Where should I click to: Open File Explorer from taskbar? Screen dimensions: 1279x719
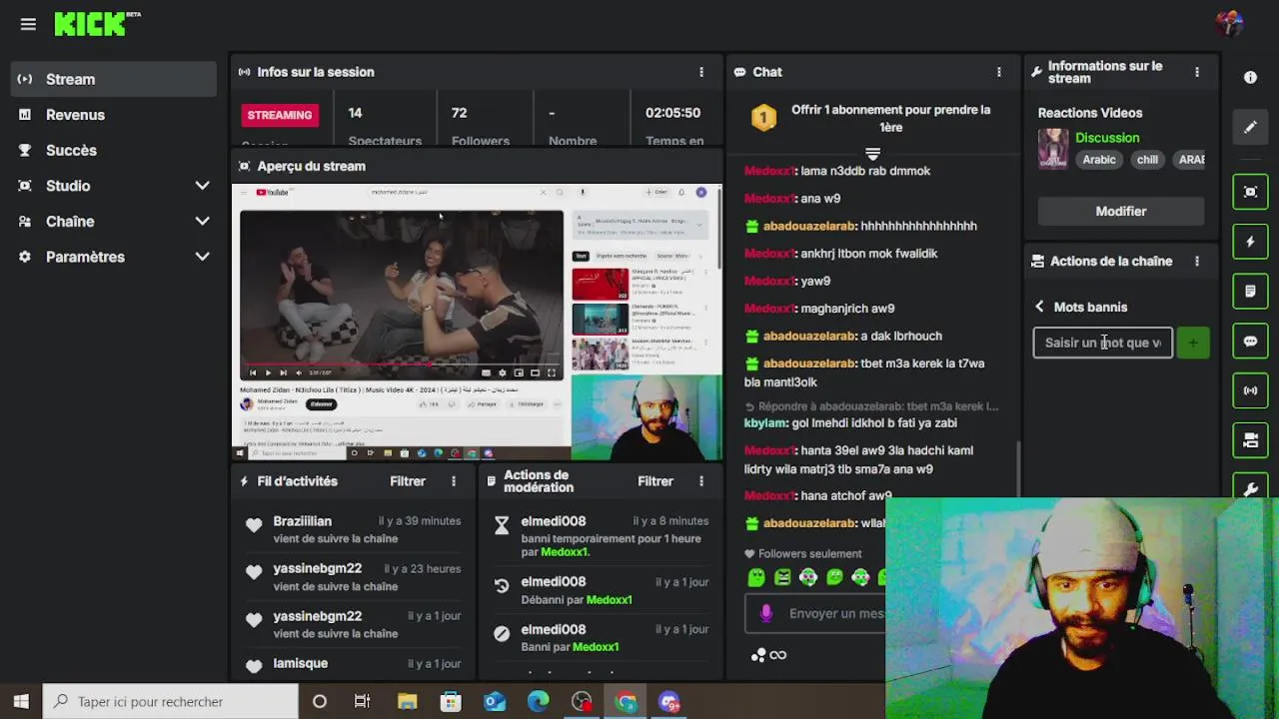(x=407, y=701)
